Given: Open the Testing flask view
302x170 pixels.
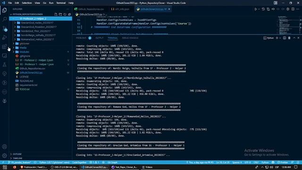Looking at the screenshot, I should (4, 65).
